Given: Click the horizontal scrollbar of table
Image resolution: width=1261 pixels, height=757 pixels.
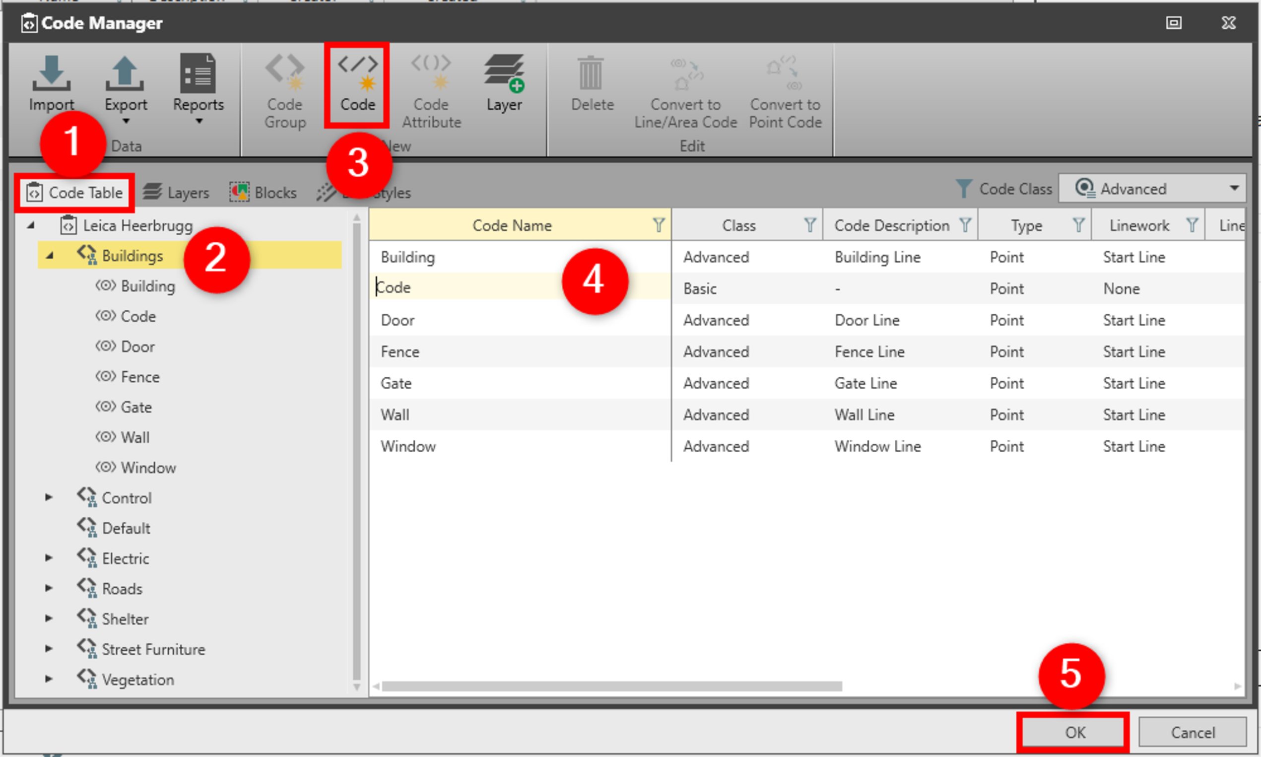Looking at the screenshot, I should (x=612, y=686).
